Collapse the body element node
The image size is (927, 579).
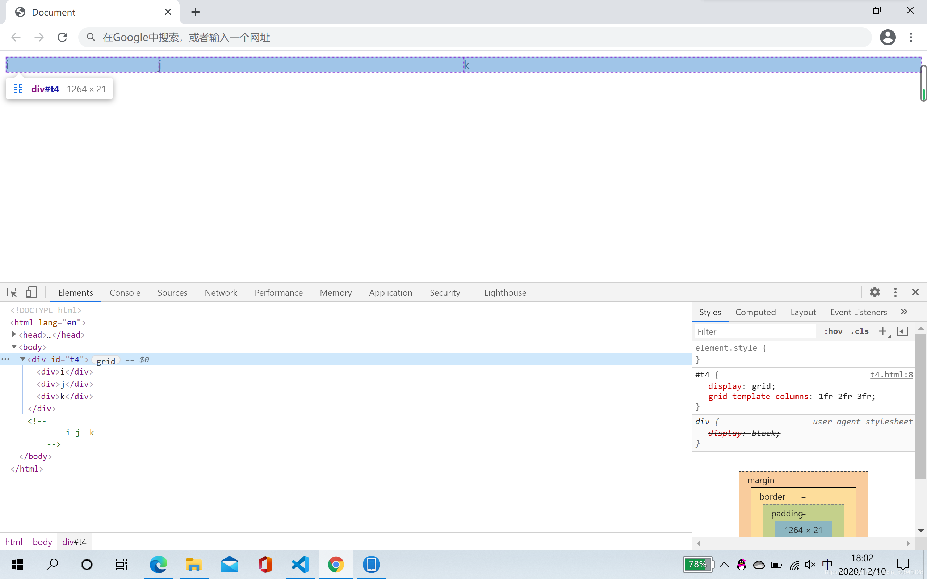[14, 347]
